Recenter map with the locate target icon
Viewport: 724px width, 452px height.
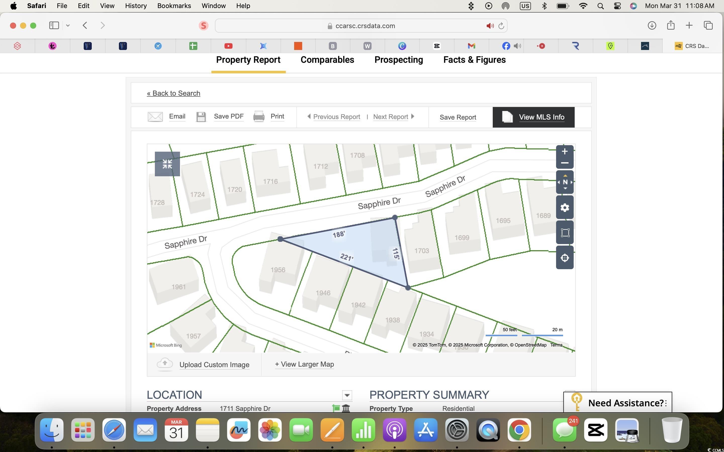pyautogui.click(x=565, y=258)
